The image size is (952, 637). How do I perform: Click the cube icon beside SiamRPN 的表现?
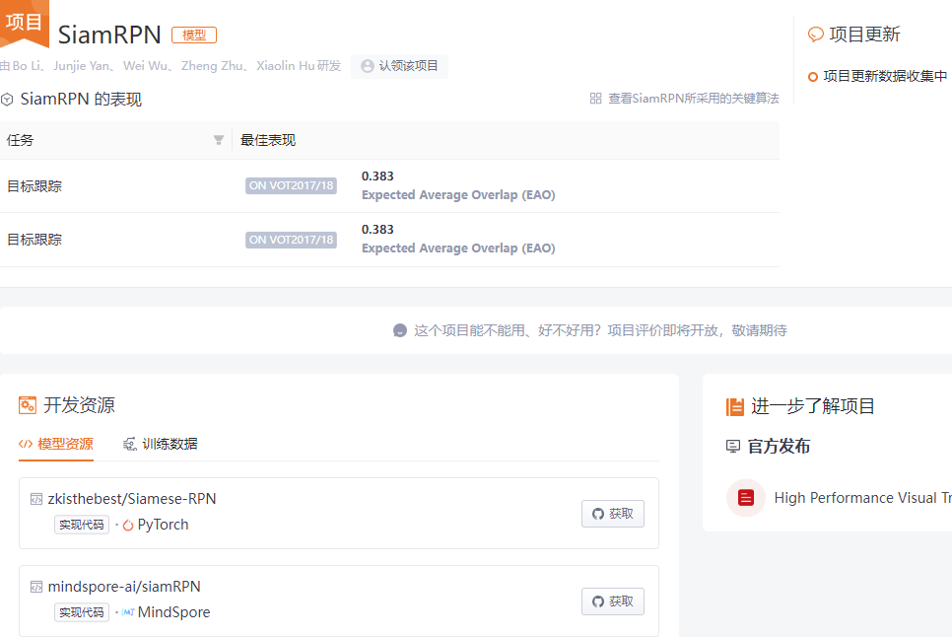click(7, 100)
